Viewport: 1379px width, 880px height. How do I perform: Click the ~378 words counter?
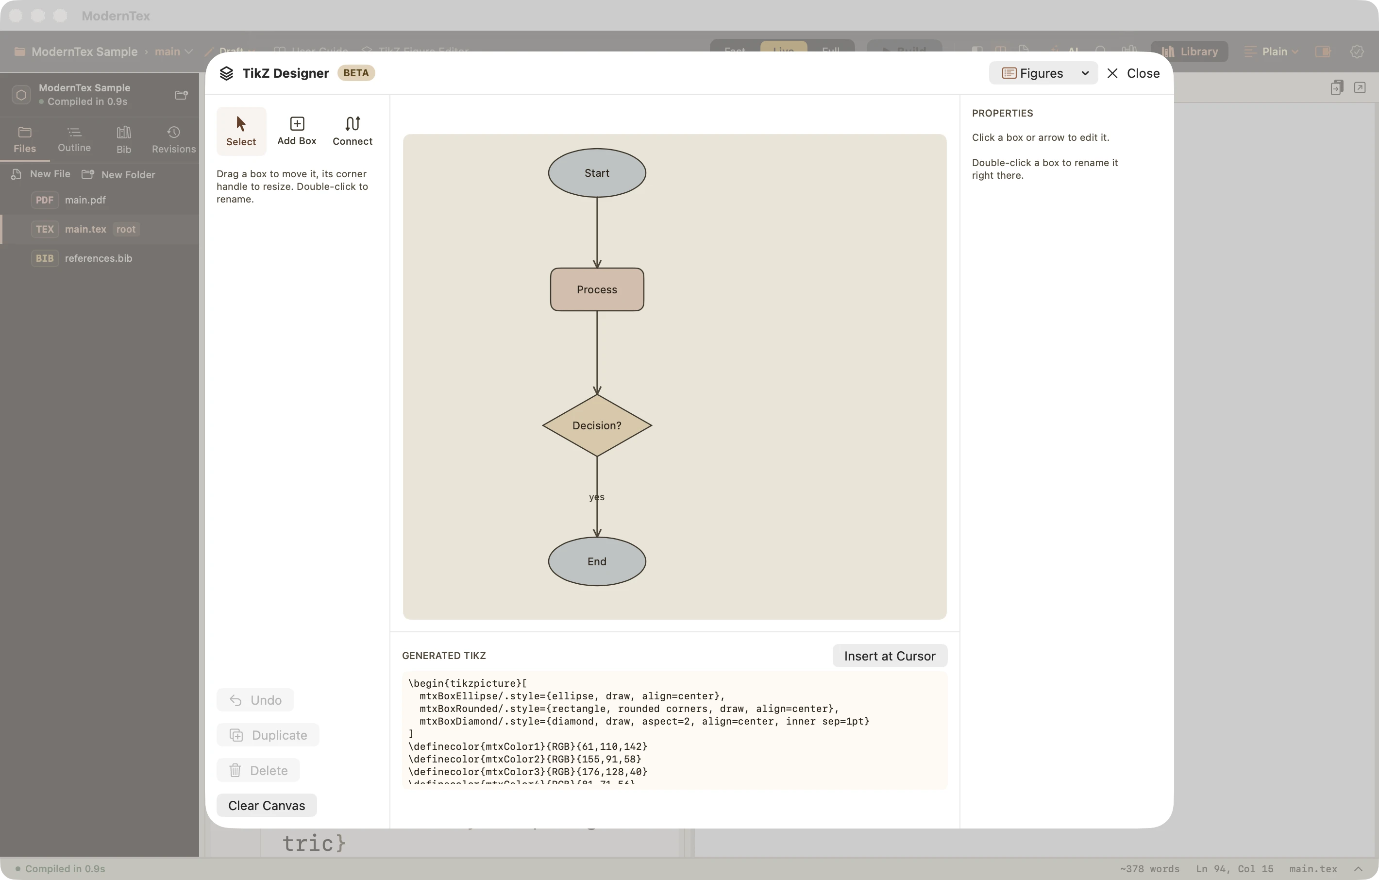[x=1149, y=868]
